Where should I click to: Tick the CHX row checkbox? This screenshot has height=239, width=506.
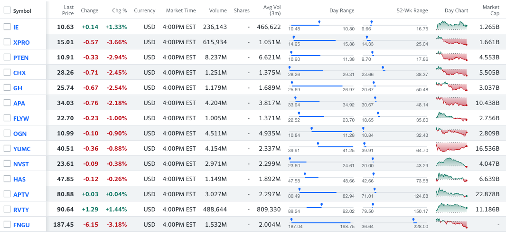point(7,72)
